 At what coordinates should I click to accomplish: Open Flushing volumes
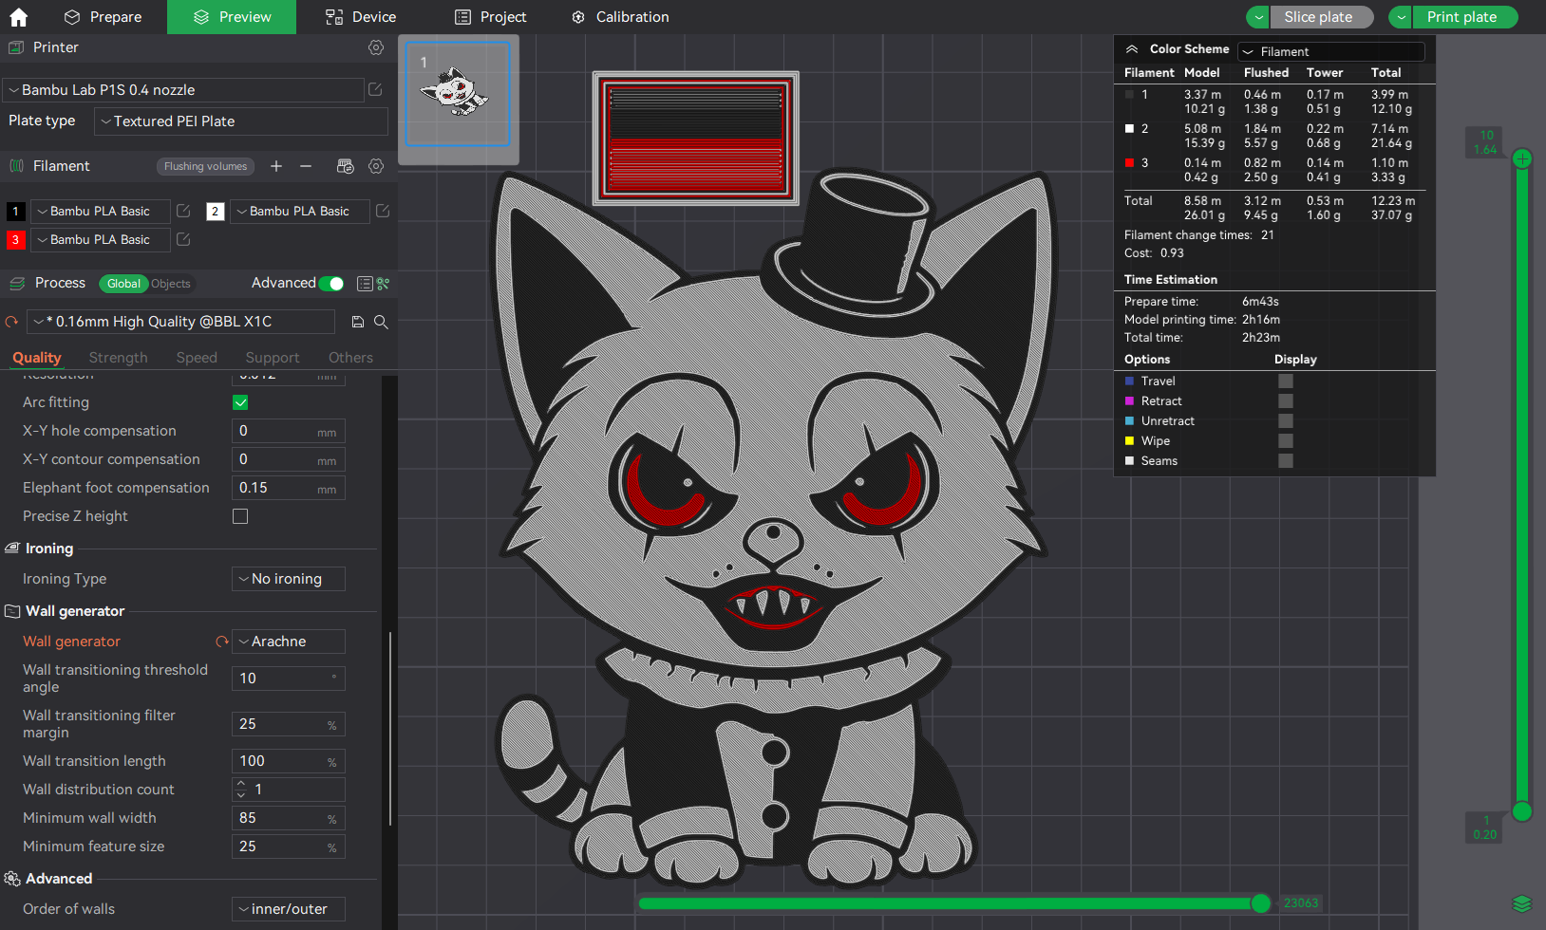[205, 166]
